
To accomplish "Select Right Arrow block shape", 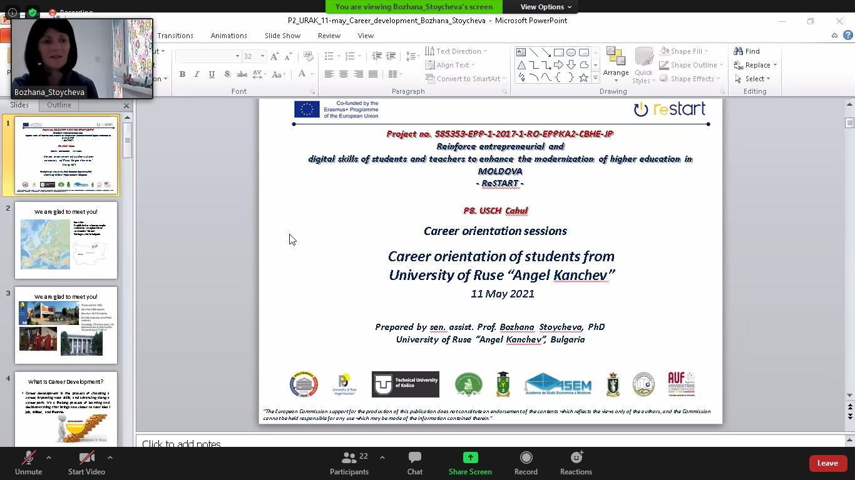I will click(558, 65).
